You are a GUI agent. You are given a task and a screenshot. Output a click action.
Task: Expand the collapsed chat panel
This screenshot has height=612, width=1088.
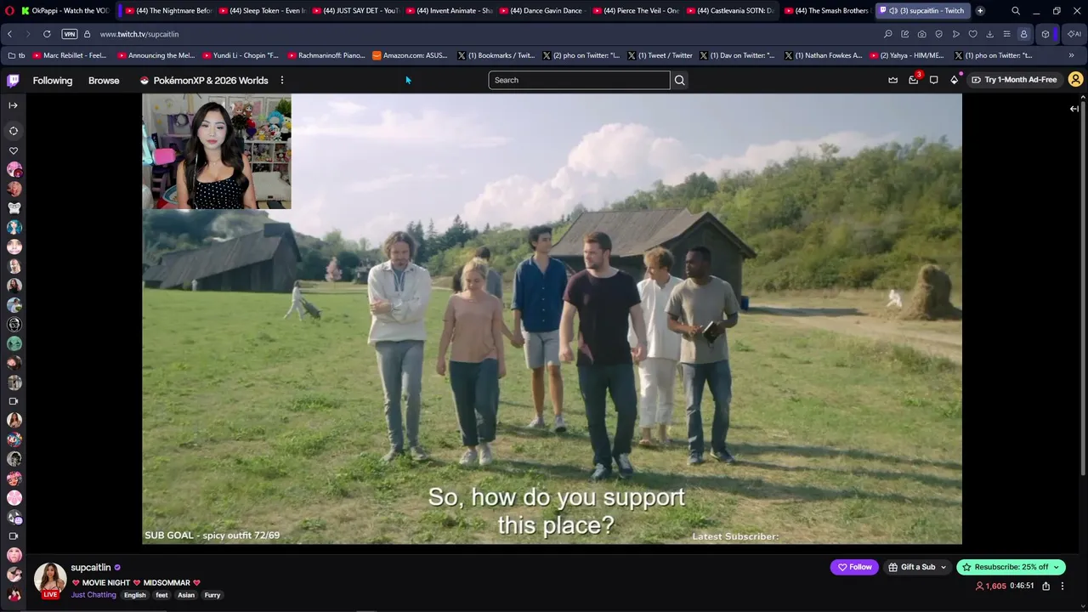point(1074,109)
